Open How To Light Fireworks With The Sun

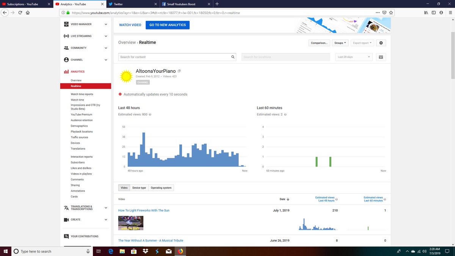144,210
